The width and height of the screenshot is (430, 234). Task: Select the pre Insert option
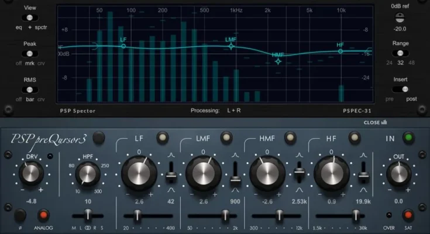389,99
